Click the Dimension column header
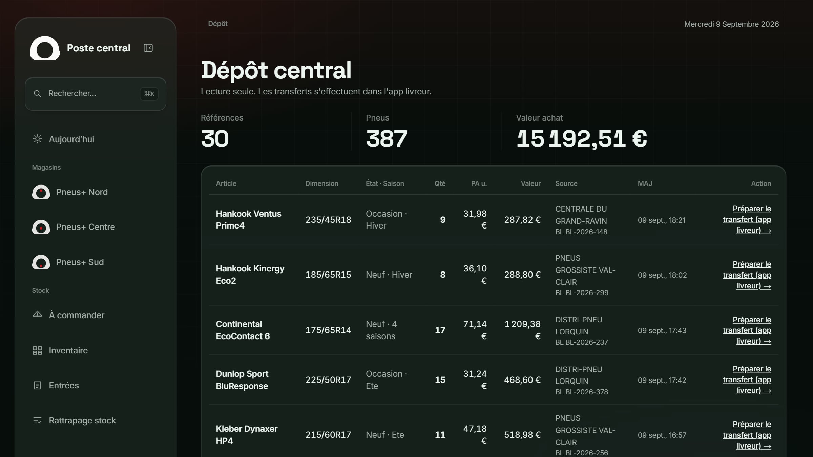813x457 pixels. 322,183
